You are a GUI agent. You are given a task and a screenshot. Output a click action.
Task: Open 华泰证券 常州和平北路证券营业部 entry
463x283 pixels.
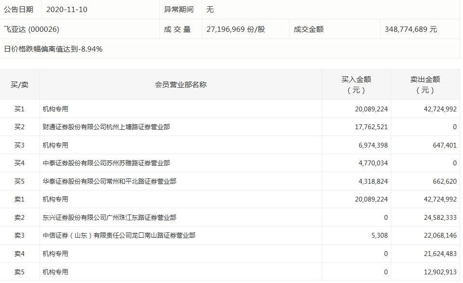(x=109, y=182)
